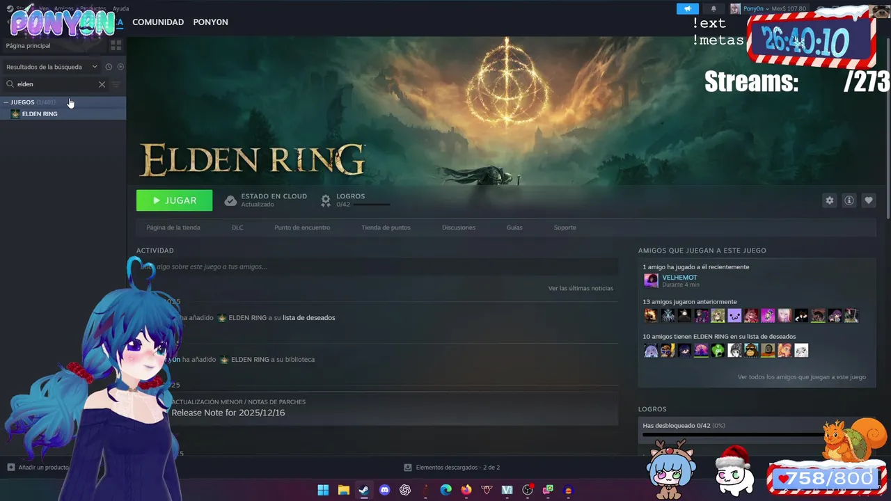The image size is (891, 501).
Task: Open Tienda de puntos
Action: click(386, 228)
